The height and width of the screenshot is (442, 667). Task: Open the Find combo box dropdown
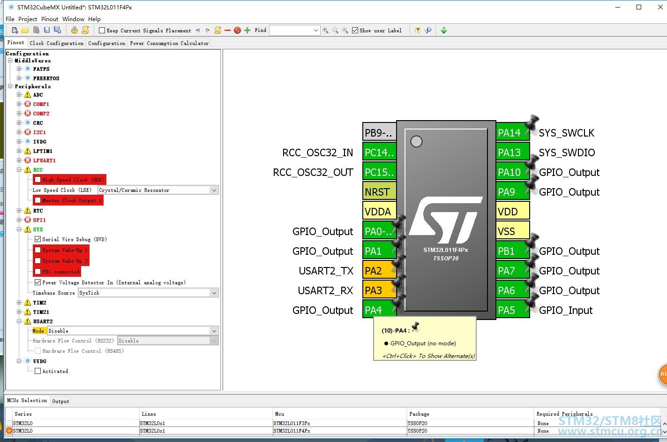click(x=316, y=30)
